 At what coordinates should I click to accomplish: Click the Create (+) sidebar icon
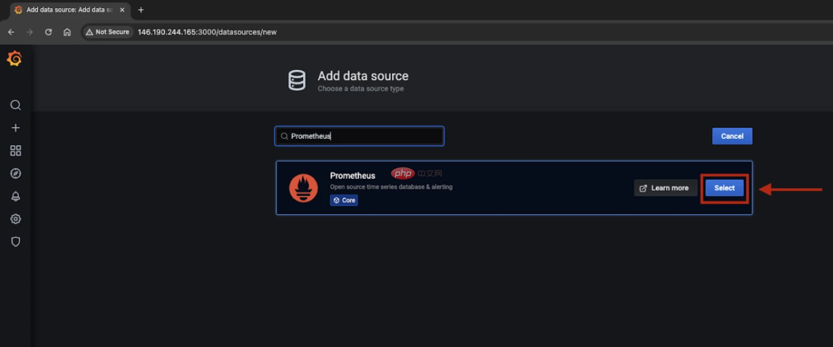coord(15,127)
